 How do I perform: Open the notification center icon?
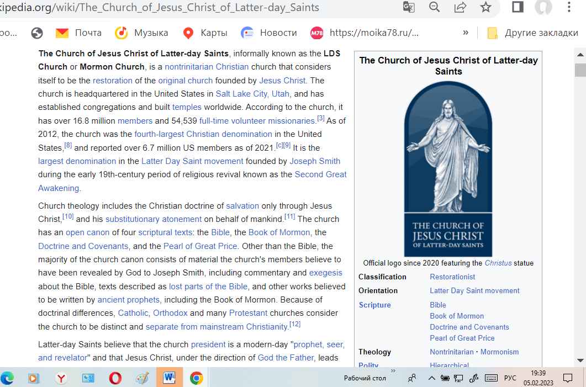568,378
